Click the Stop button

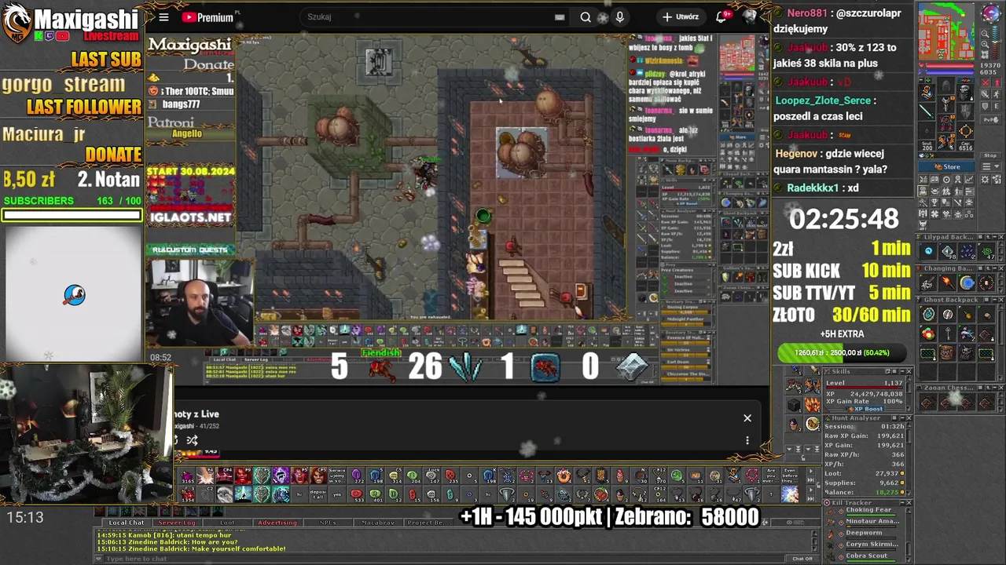pyautogui.click(x=990, y=155)
